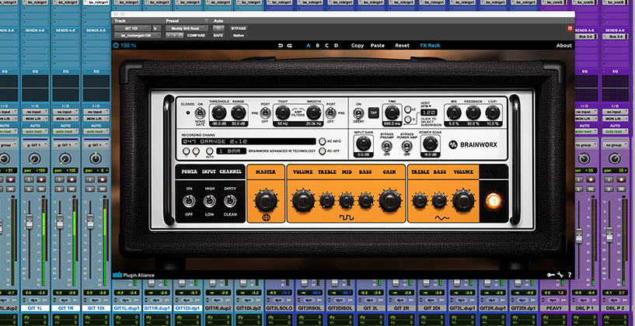Click the Solo button on GIT 1L track

[x=28, y=189]
